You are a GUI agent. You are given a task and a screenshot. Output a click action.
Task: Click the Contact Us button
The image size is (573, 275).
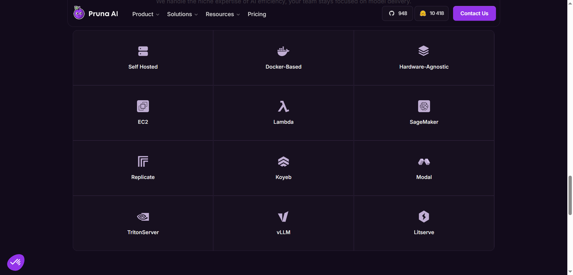474,13
